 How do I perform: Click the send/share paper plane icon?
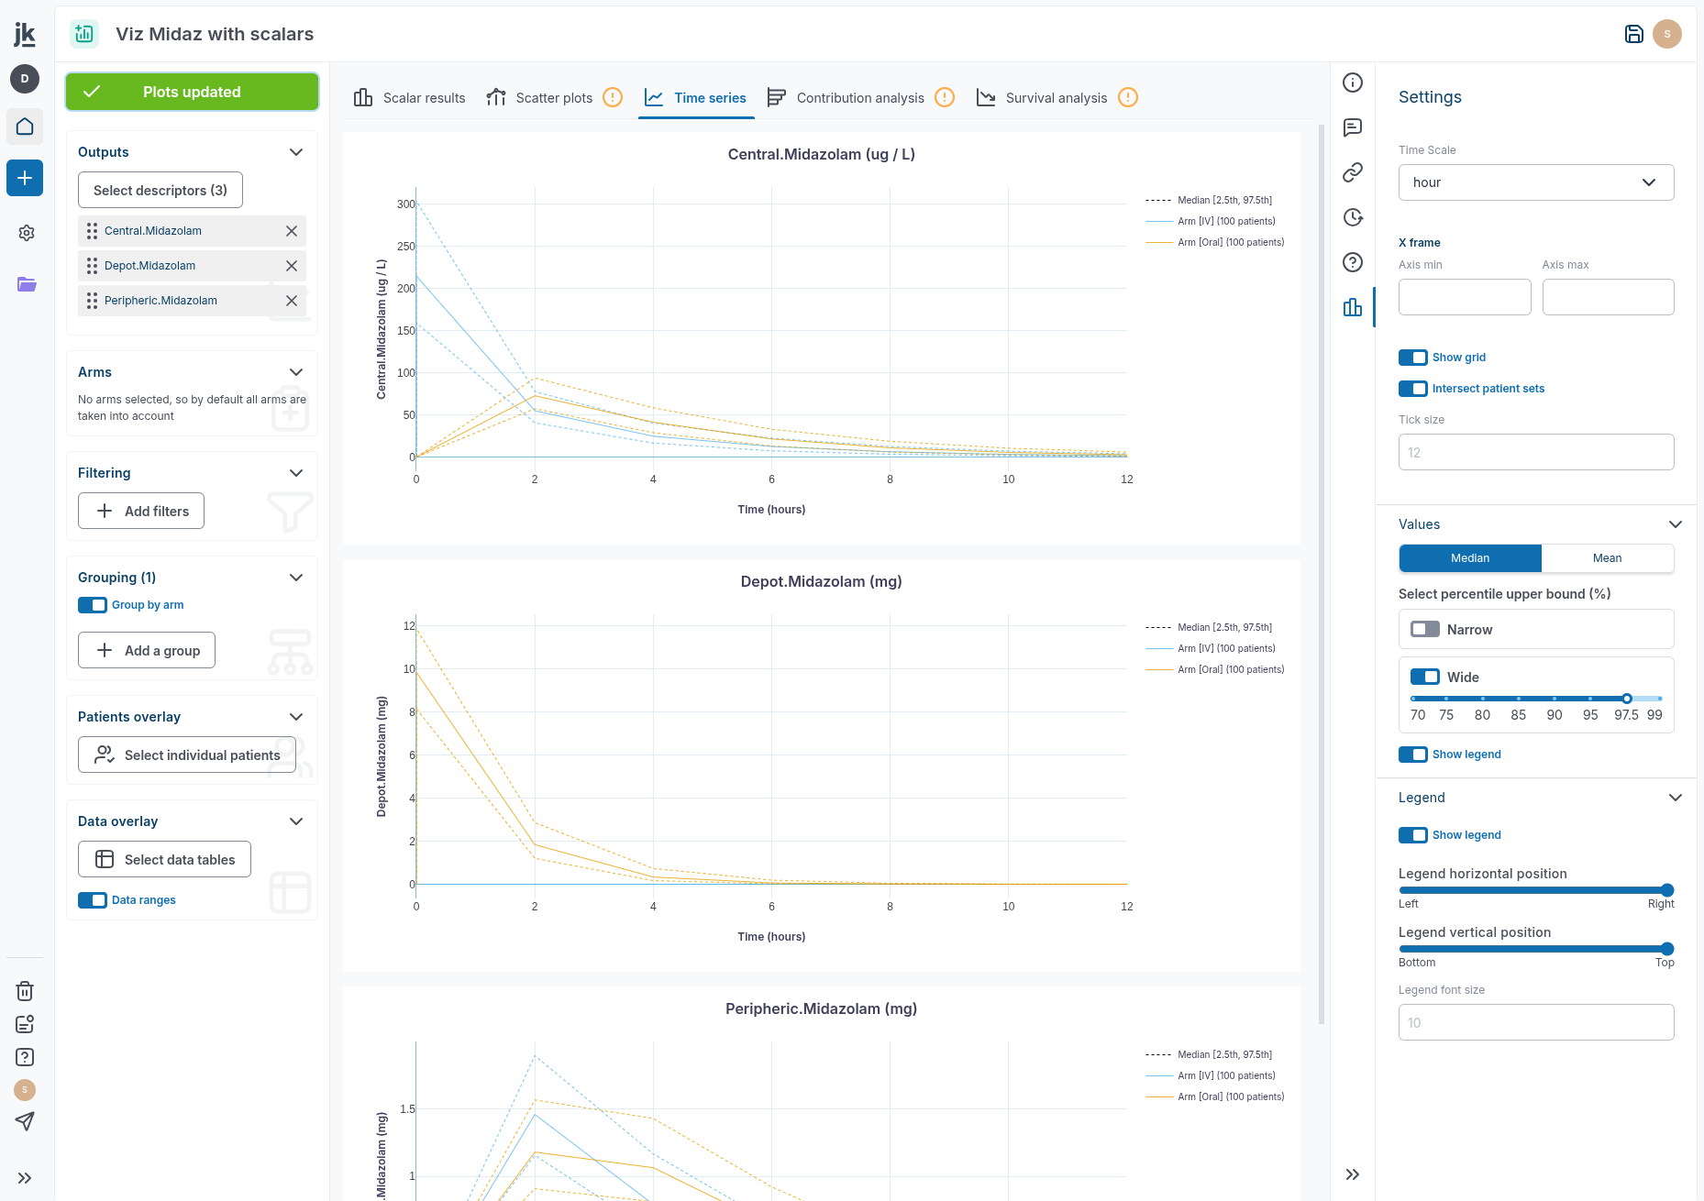pos(24,1121)
